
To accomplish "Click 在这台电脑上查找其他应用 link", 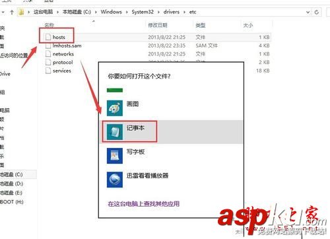I will point(144,204).
